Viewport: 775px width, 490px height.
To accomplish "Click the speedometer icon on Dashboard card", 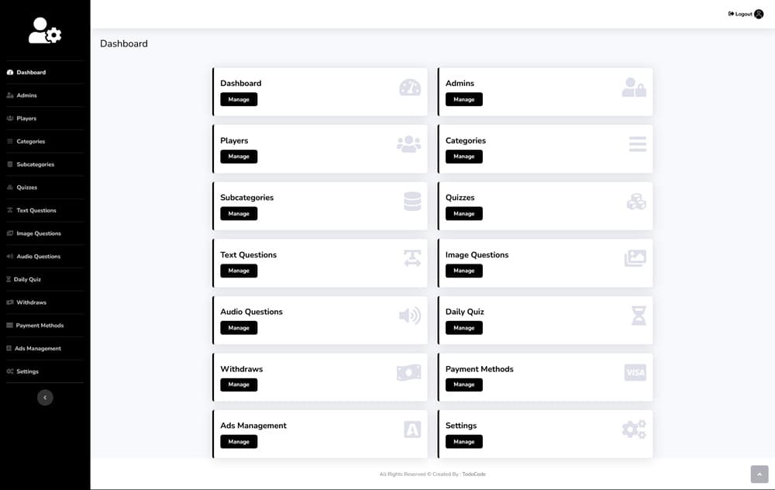I will tap(409, 88).
